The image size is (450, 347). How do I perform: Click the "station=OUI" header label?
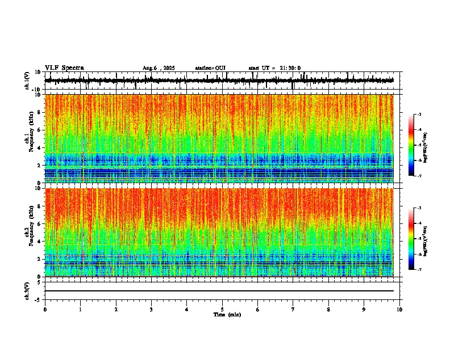(210, 68)
